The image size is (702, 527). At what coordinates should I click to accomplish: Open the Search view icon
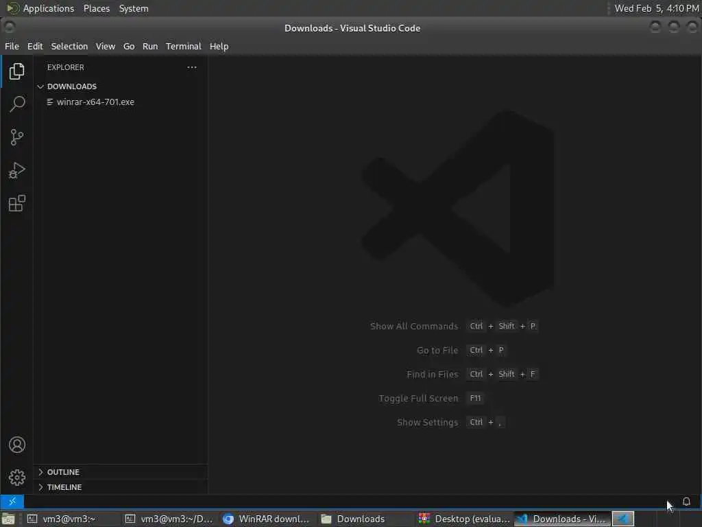[16, 104]
